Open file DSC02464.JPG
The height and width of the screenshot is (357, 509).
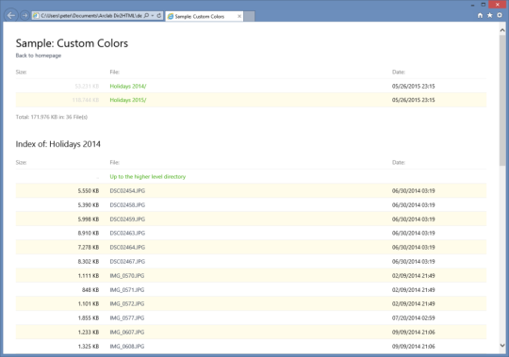pos(127,248)
